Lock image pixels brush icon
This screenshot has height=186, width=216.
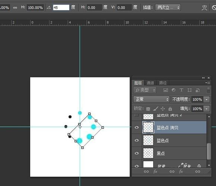click(x=156, y=108)
